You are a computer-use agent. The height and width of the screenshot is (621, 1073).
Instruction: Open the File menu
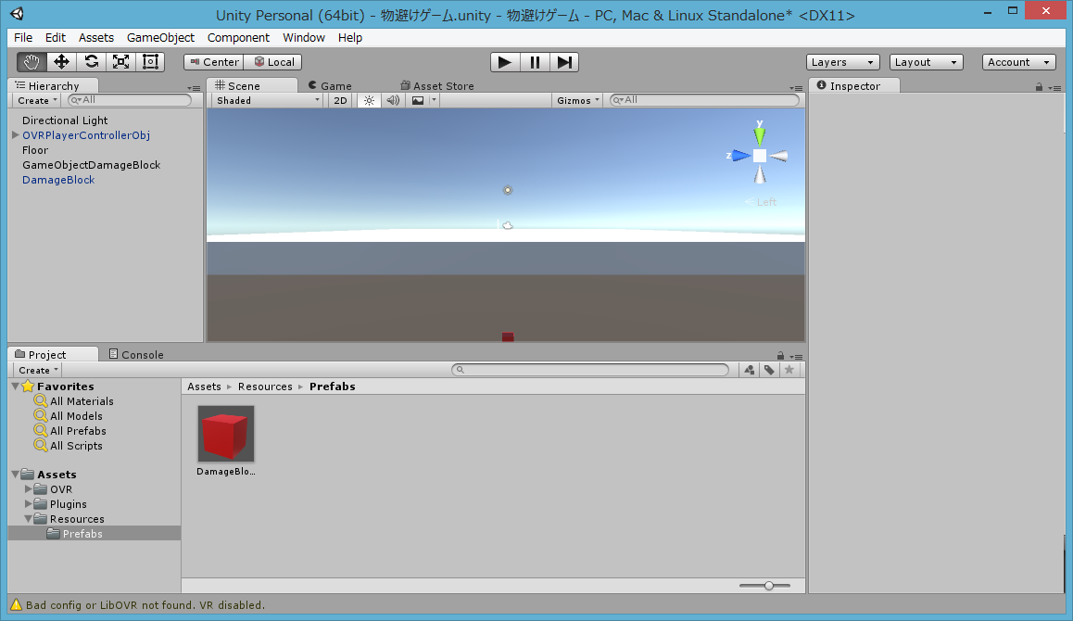tap(22, 38)
